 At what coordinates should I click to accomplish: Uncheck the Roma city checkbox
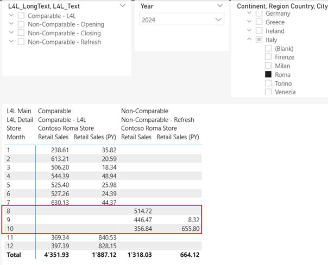point(268,75)
